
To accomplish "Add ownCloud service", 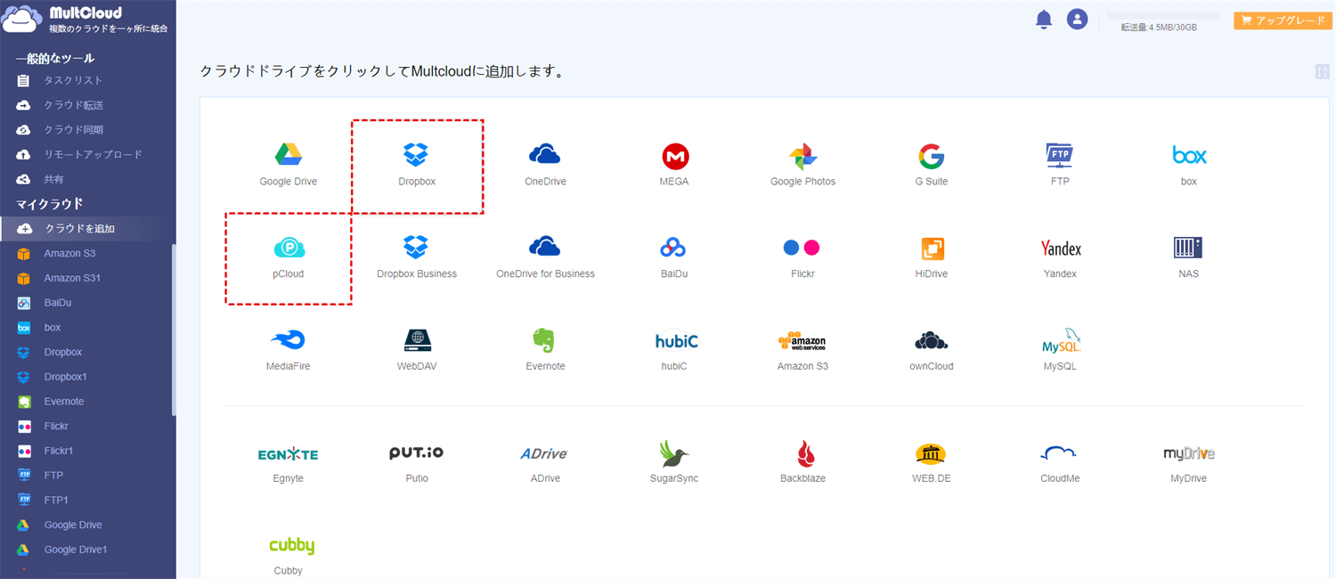I will [932, 350].
